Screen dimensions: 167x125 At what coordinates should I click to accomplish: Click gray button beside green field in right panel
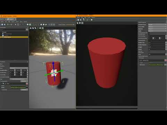(165, 65)
